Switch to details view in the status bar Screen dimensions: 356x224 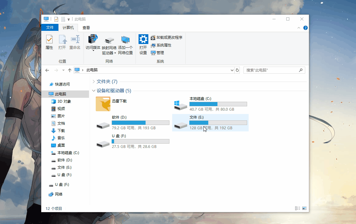tap(298, 208)
